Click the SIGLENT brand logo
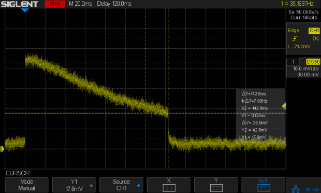The width and height of the screenshot is (321, 193). [x=20, y=4]
